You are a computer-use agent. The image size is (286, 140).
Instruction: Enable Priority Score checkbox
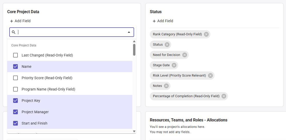point(15,78)
